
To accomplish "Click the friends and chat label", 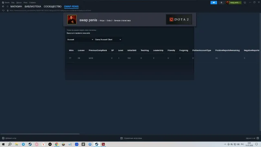I will point(250,138).
